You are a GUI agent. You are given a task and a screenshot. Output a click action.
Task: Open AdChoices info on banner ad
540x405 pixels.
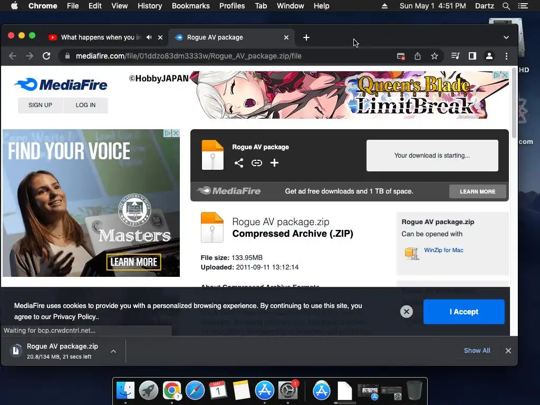[497, 75]
